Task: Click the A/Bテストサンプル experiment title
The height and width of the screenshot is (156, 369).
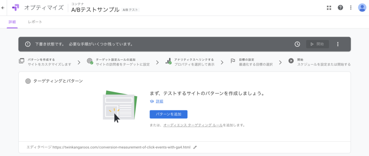Action: coord(95,10)
